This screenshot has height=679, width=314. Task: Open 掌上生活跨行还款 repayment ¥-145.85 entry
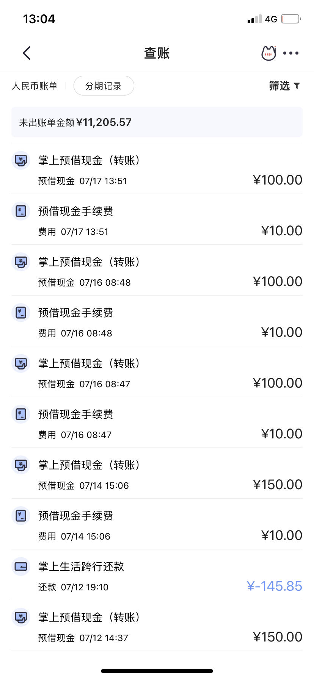click(x=157, y=575)
